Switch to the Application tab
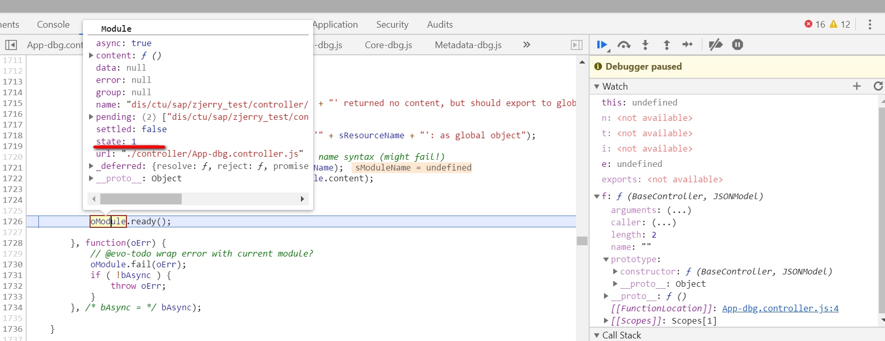885x341 pixels. (335, 25)
